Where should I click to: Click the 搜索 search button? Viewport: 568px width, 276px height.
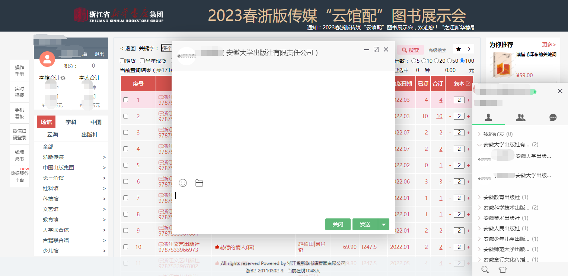[x=411, y=50]
